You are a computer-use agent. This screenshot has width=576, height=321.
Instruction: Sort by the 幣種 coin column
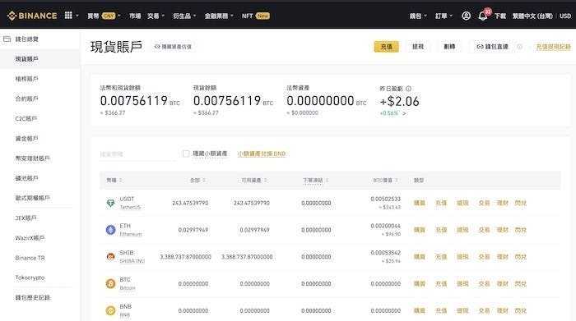(114, 181)
